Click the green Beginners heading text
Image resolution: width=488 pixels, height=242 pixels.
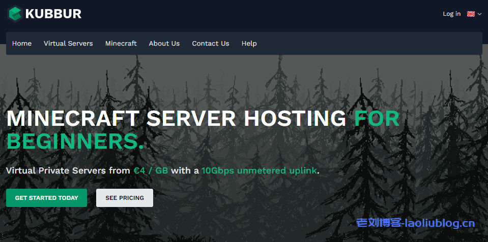(x=75, y=142)
